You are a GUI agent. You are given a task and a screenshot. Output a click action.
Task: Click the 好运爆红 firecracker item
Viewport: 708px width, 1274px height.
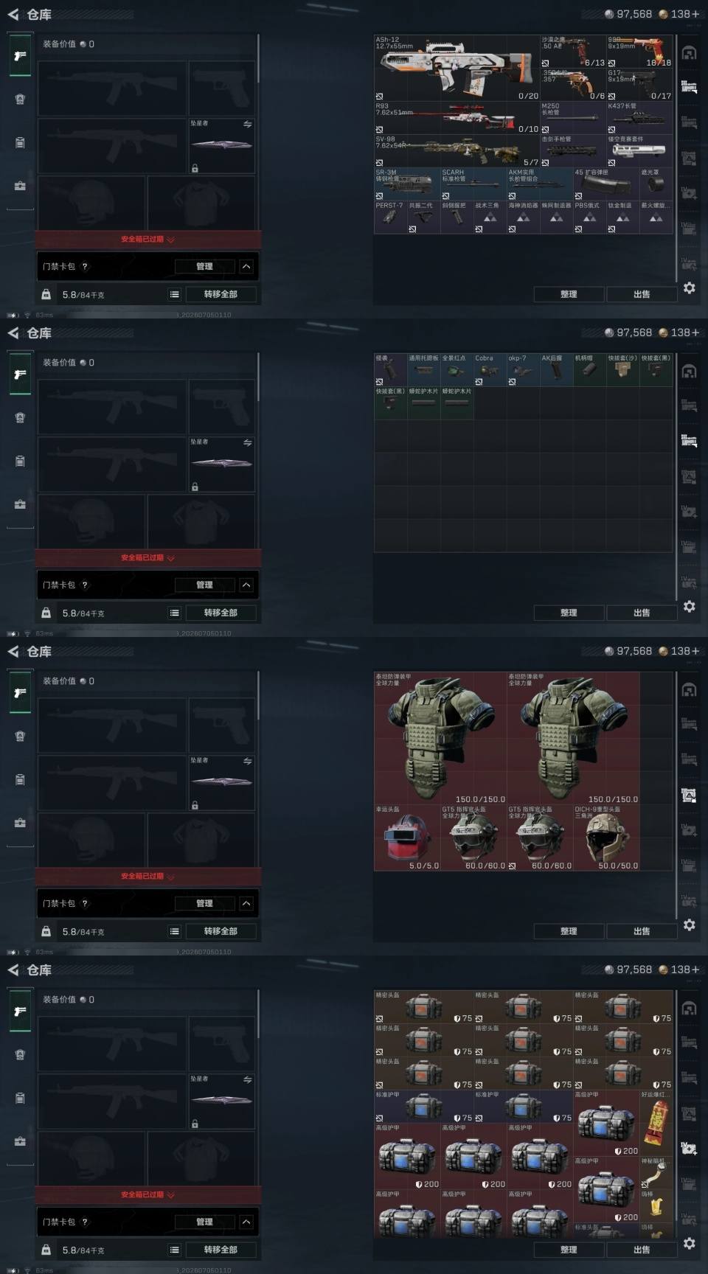tap(656, 1124)
